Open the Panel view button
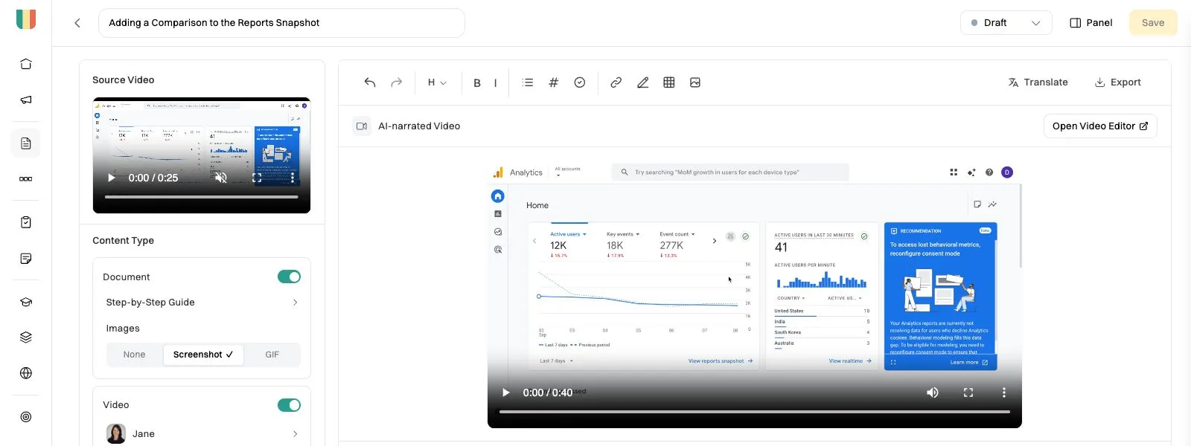The image size is (1191, 446). 1091,23
